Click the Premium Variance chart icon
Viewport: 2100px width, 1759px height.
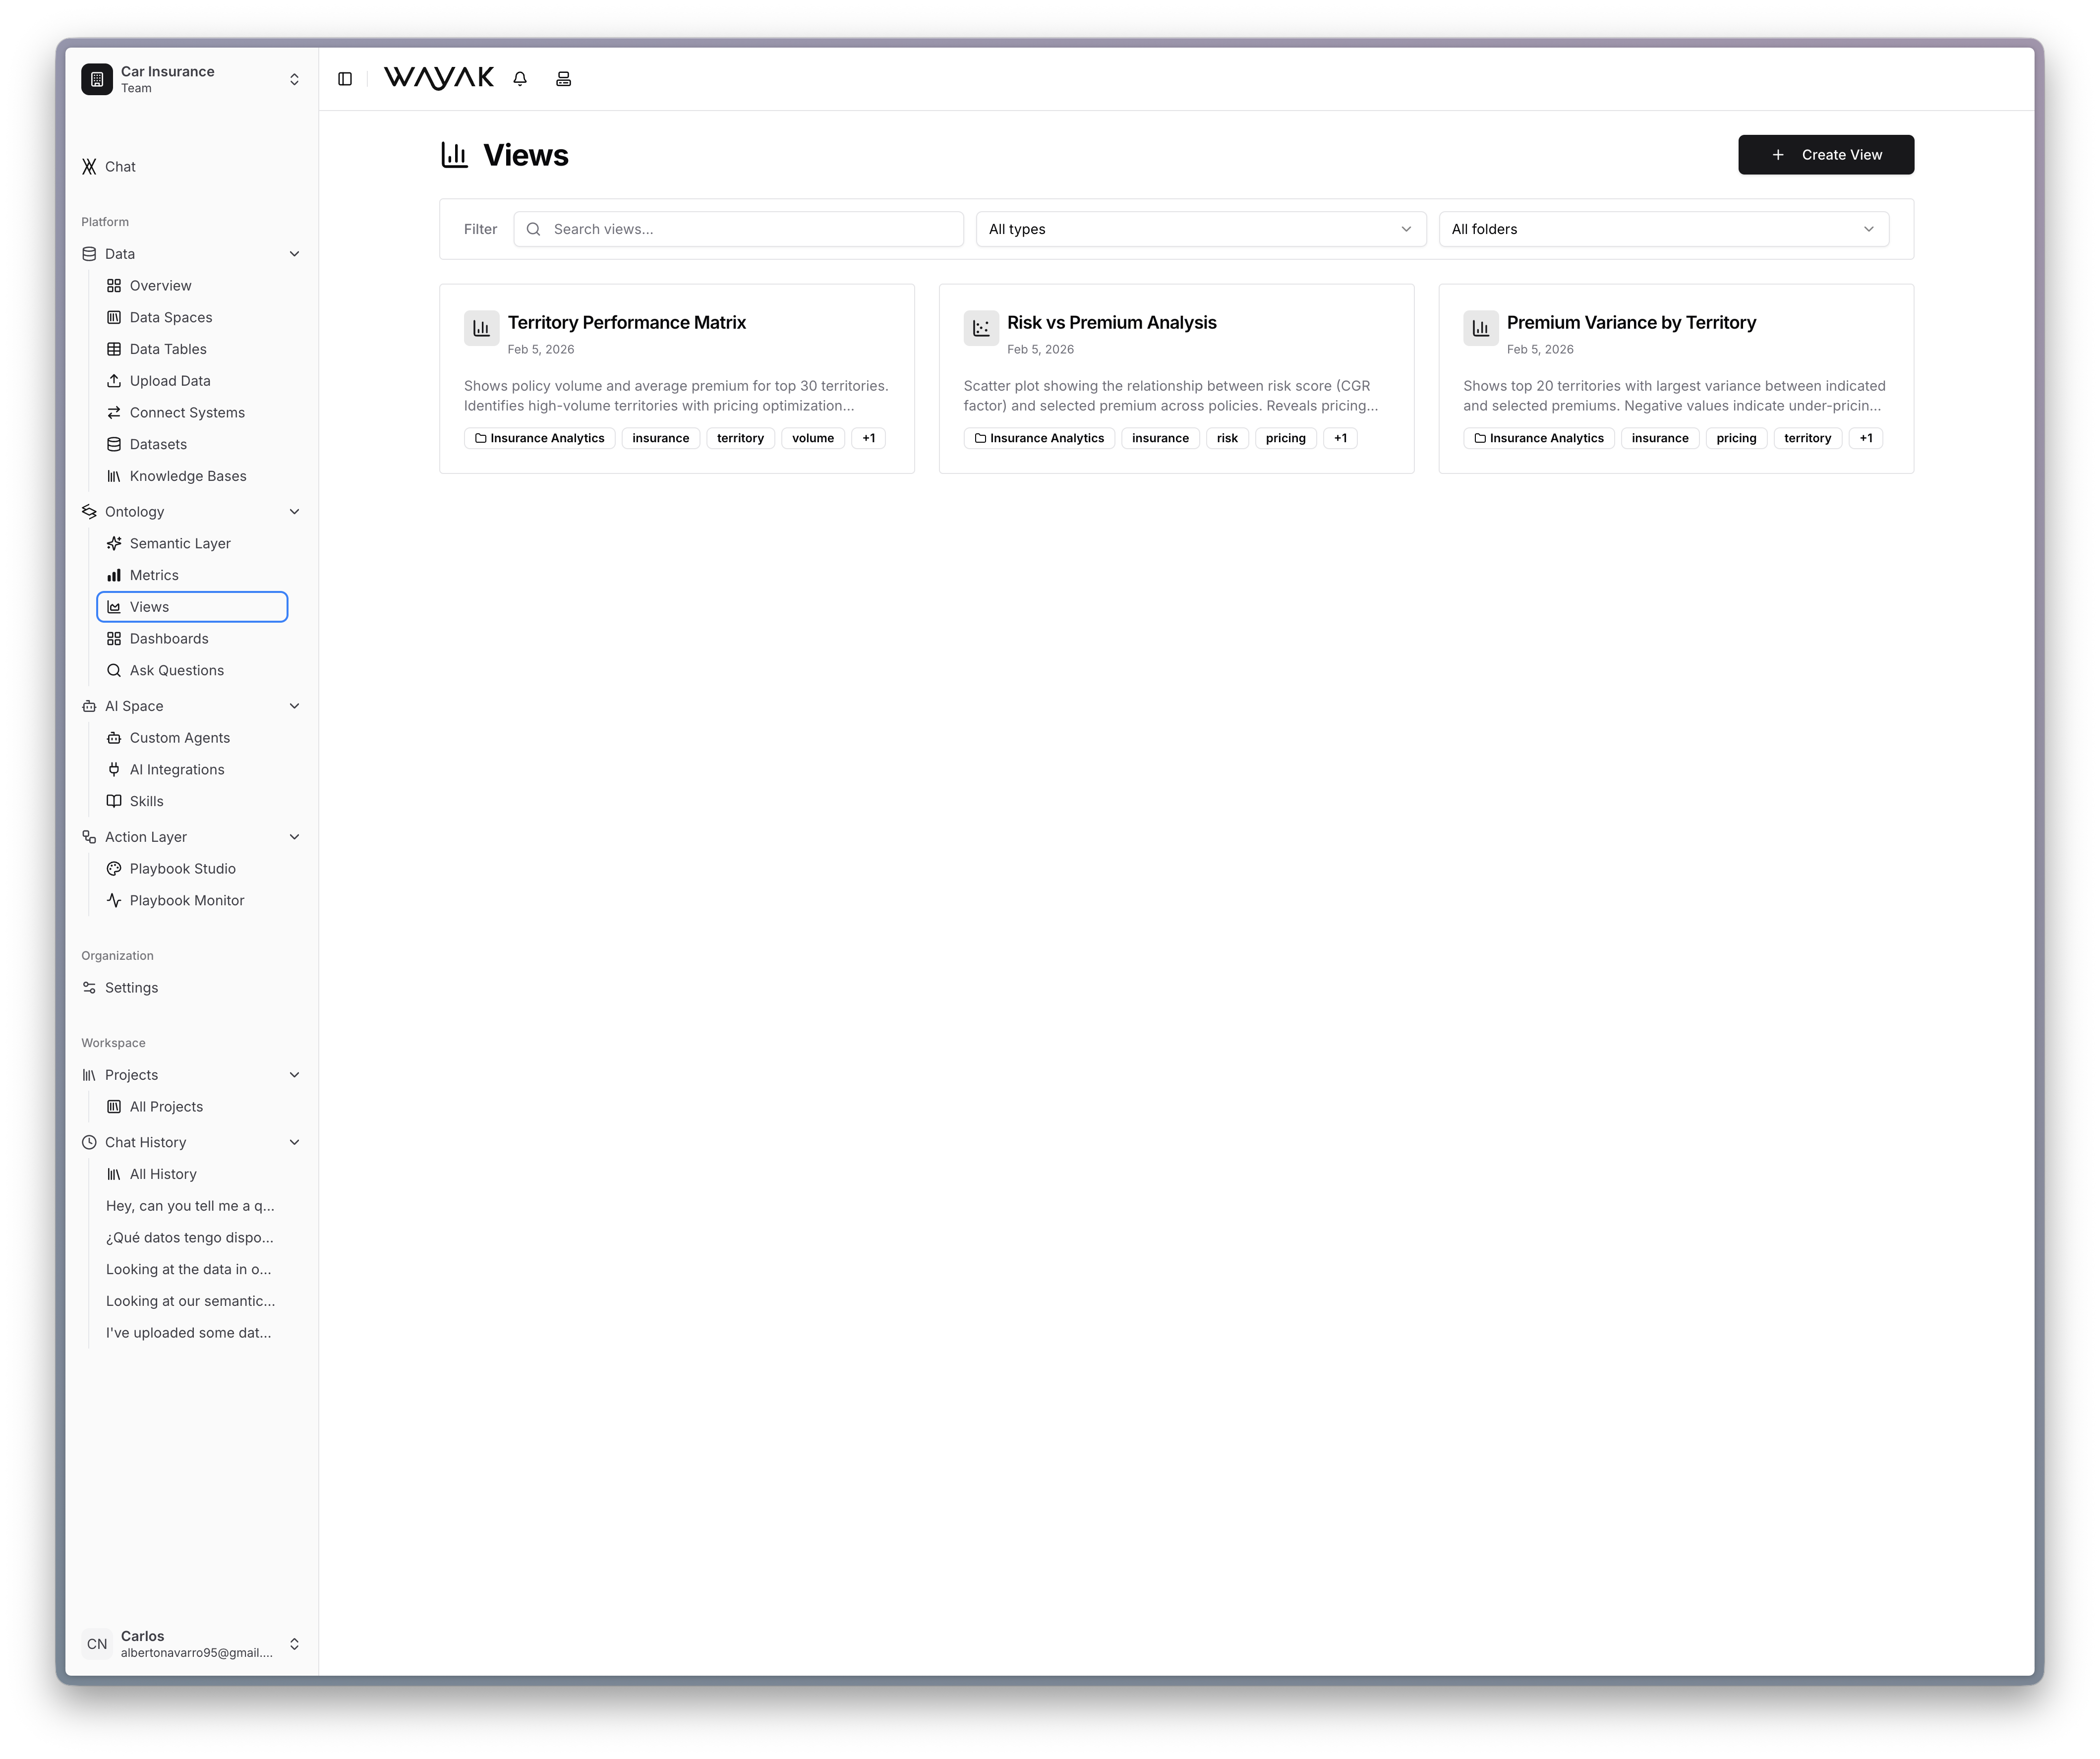pyautogui.click(x=1481, y=328)
